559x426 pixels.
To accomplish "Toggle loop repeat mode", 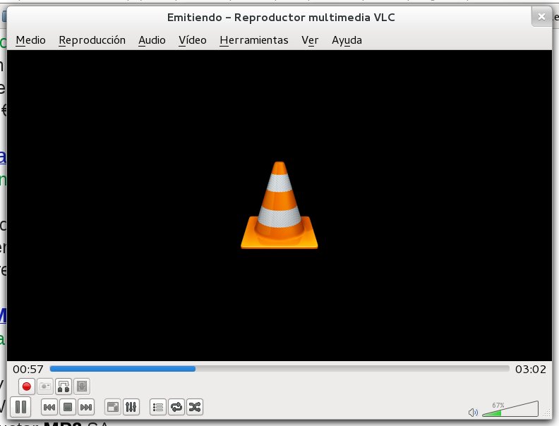I will (176, 407).
